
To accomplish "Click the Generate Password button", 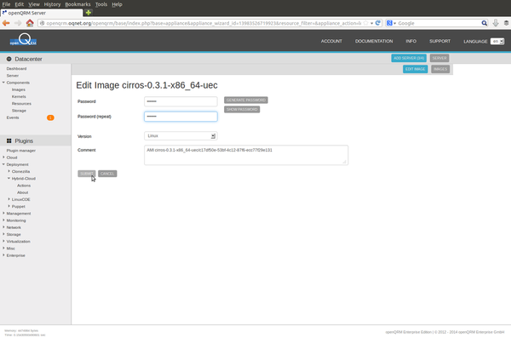I will point(246,100).
